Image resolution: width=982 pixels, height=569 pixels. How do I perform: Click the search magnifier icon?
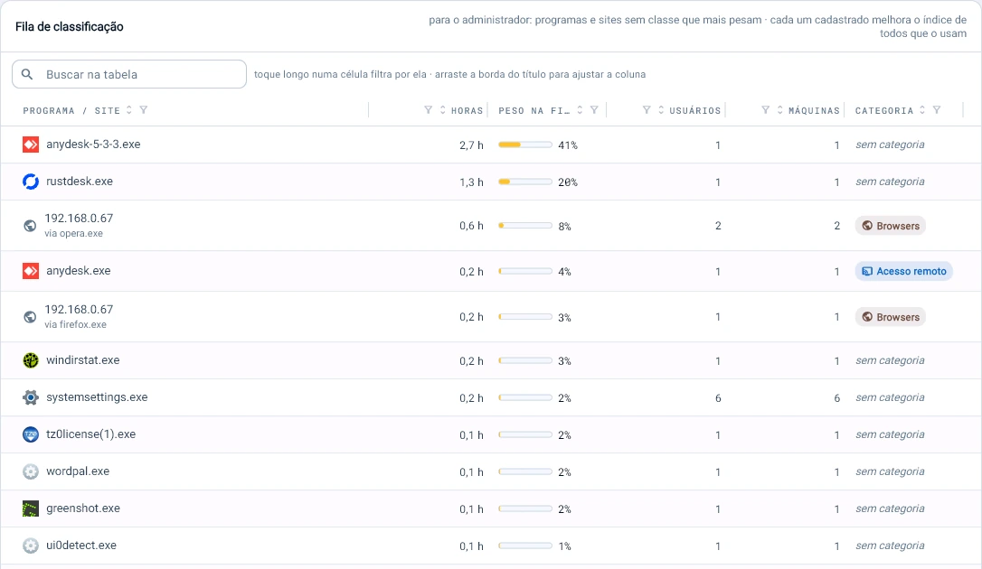tap(27, 74)
